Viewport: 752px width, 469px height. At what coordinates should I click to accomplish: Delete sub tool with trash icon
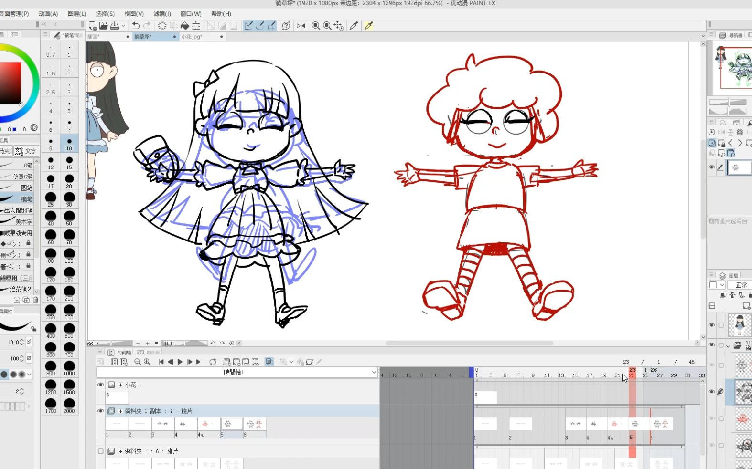pyautogui.click(x=35, y=300)
